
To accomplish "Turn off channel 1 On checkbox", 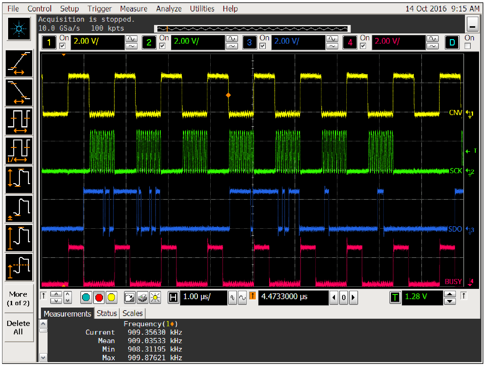I will 63,46.
